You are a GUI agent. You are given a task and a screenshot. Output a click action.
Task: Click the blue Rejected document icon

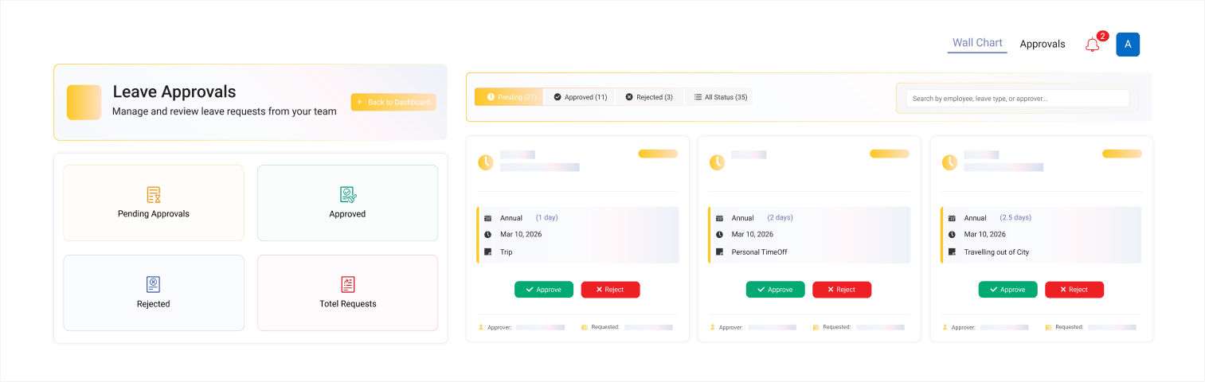point(154,284)
